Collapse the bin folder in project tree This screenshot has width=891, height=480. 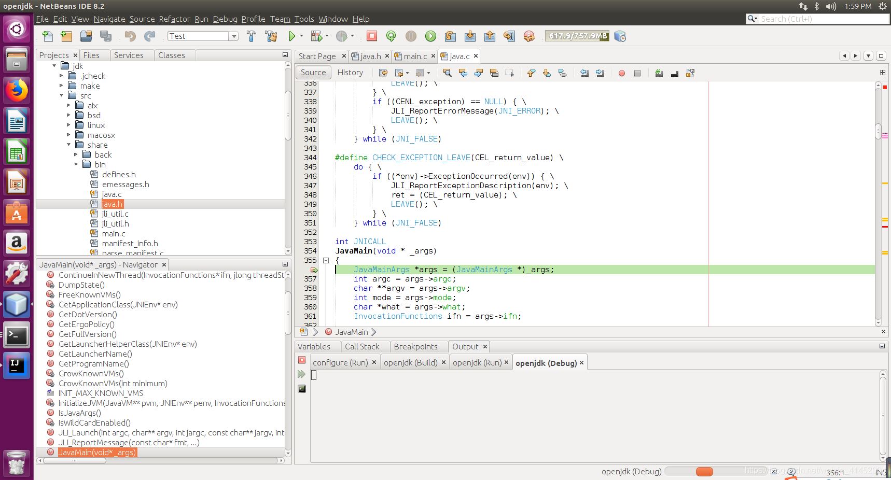tap(76, 165)
